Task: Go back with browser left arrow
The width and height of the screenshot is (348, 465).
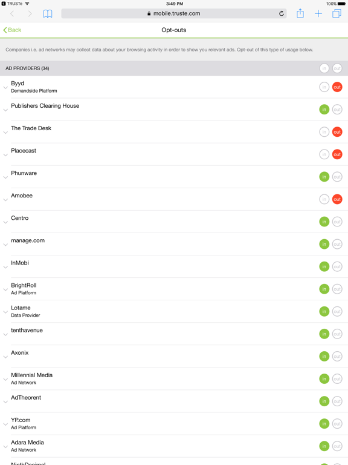Action: tap(12, 14)
